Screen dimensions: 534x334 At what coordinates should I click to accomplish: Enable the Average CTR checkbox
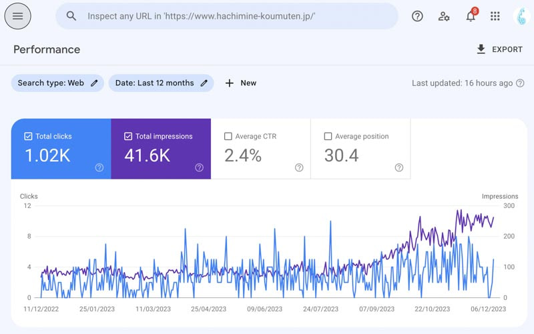[228, 136]
